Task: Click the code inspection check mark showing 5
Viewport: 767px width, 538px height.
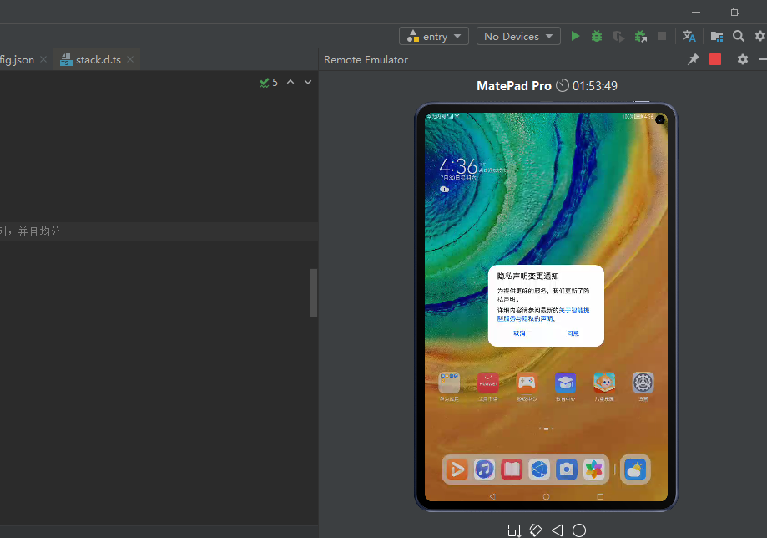Action: click(269, 82)
